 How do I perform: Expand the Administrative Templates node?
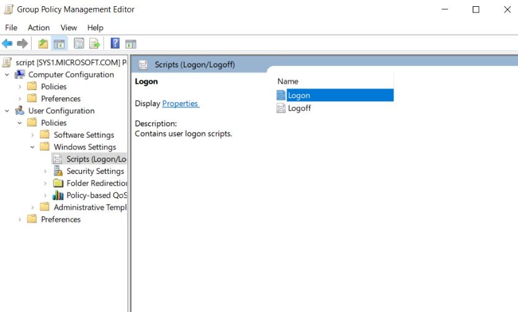pos(32,207)
